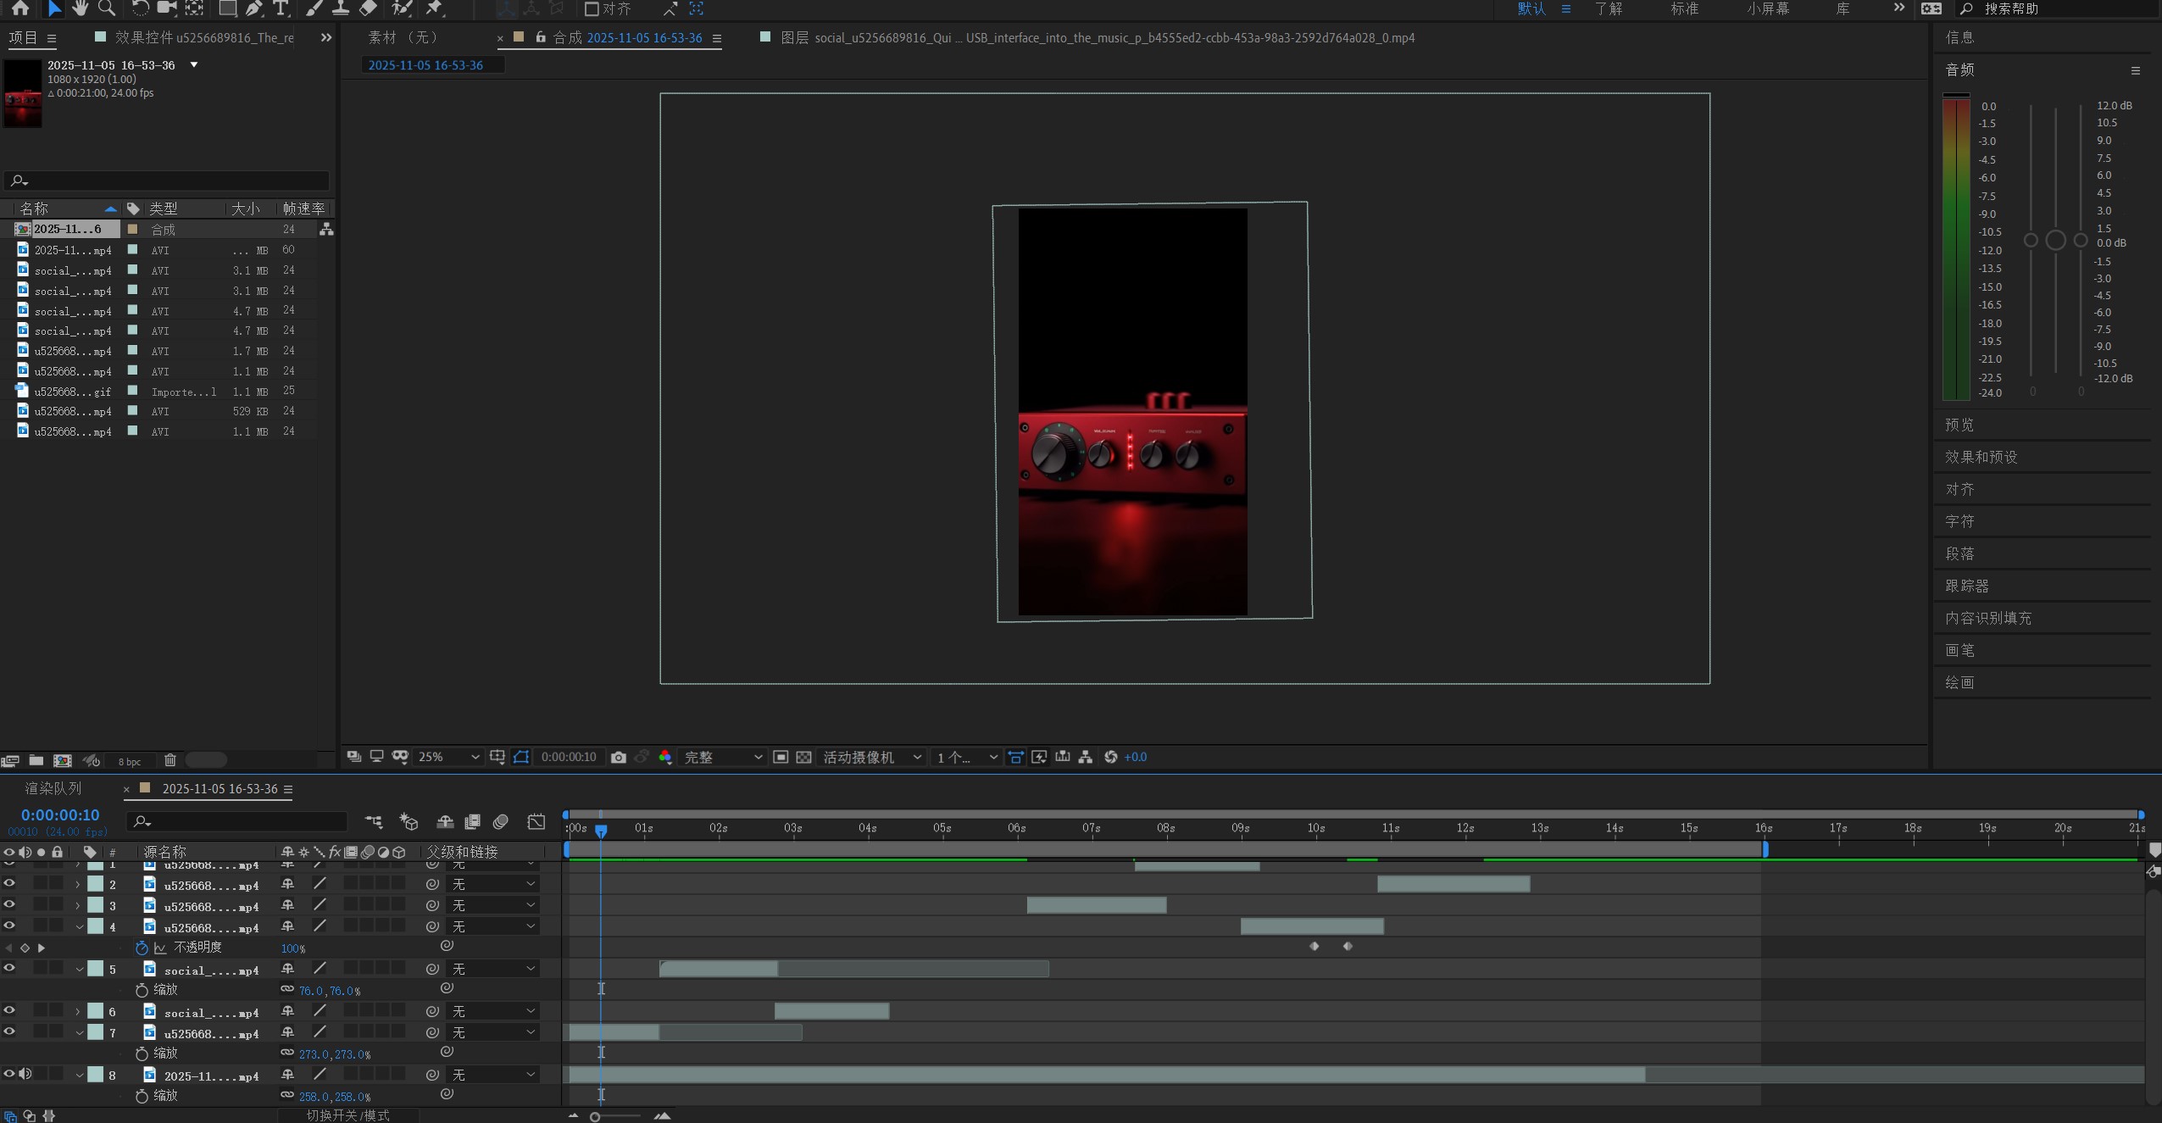Screen dimensions: 2162x1123
Task: Open the 25% magnification dropdown
Action: (448, 757)
